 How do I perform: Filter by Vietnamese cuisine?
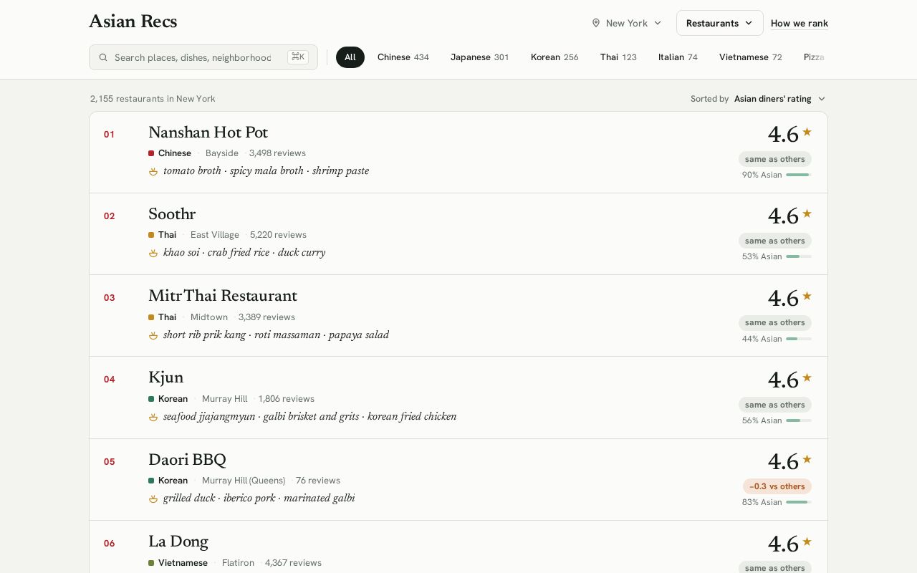click(x=751, y=57)
